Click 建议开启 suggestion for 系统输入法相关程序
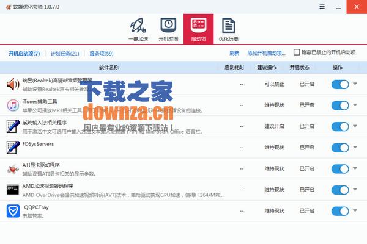367x244 pixels. point(274,126)
